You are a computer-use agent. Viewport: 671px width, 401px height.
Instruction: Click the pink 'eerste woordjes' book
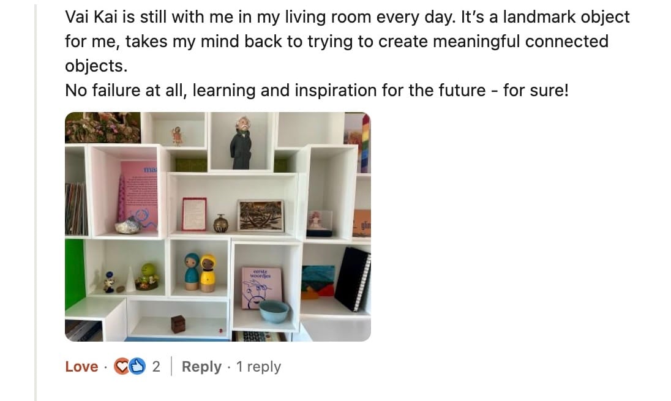tap(261, 288)
